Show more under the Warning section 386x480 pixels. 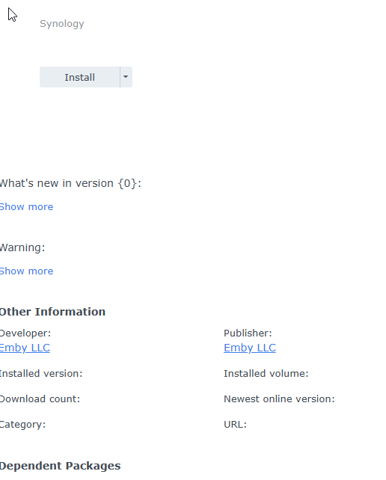pos(26,271)
